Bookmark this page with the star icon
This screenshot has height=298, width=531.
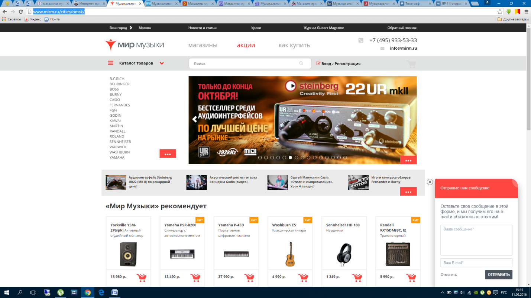[500, 12]
